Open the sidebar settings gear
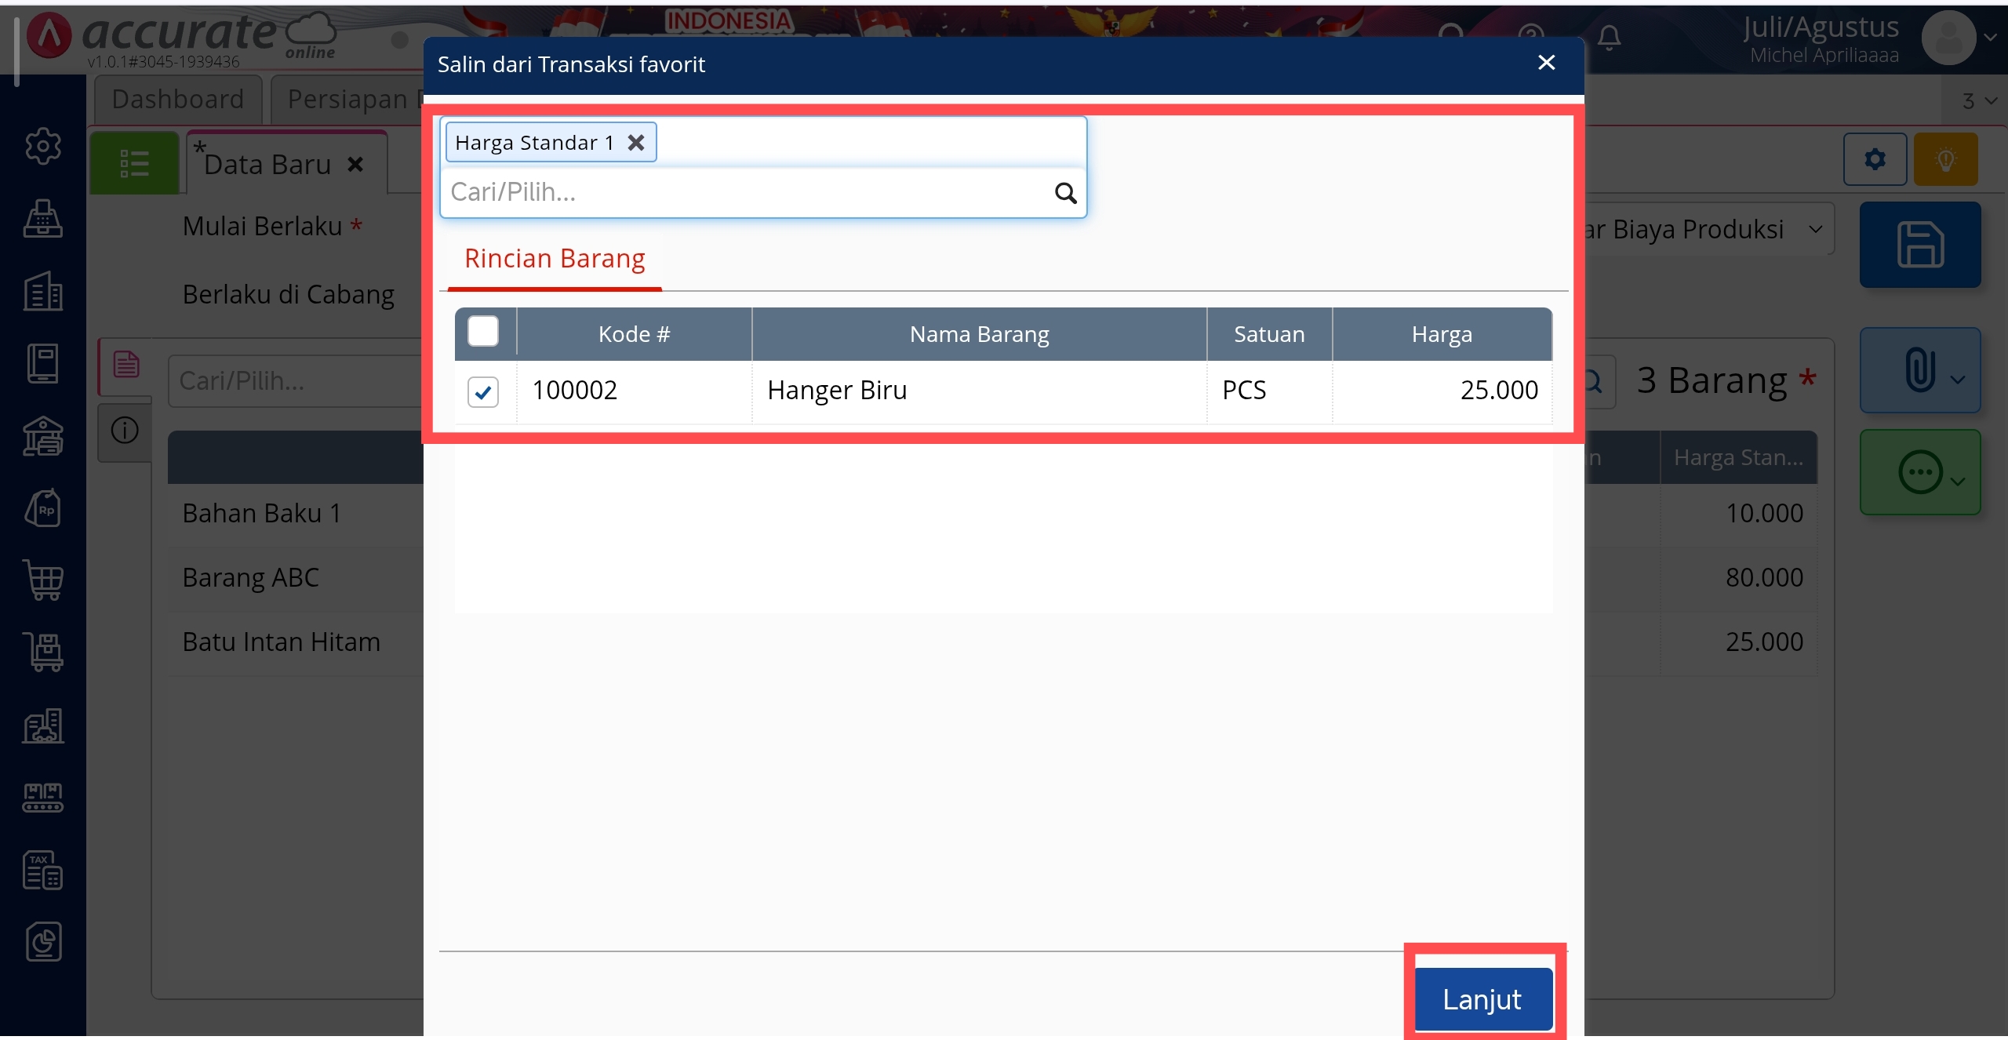 click(43, 146)
